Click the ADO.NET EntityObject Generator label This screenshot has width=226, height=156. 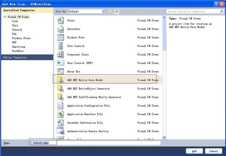[x=89, y=89]
